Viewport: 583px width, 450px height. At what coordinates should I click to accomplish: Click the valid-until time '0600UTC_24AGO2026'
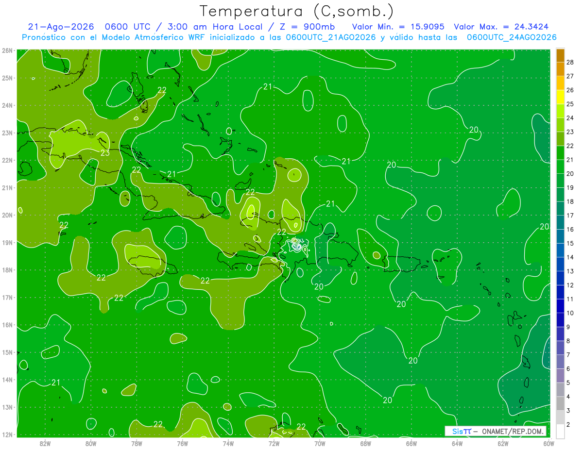point(512,37)
